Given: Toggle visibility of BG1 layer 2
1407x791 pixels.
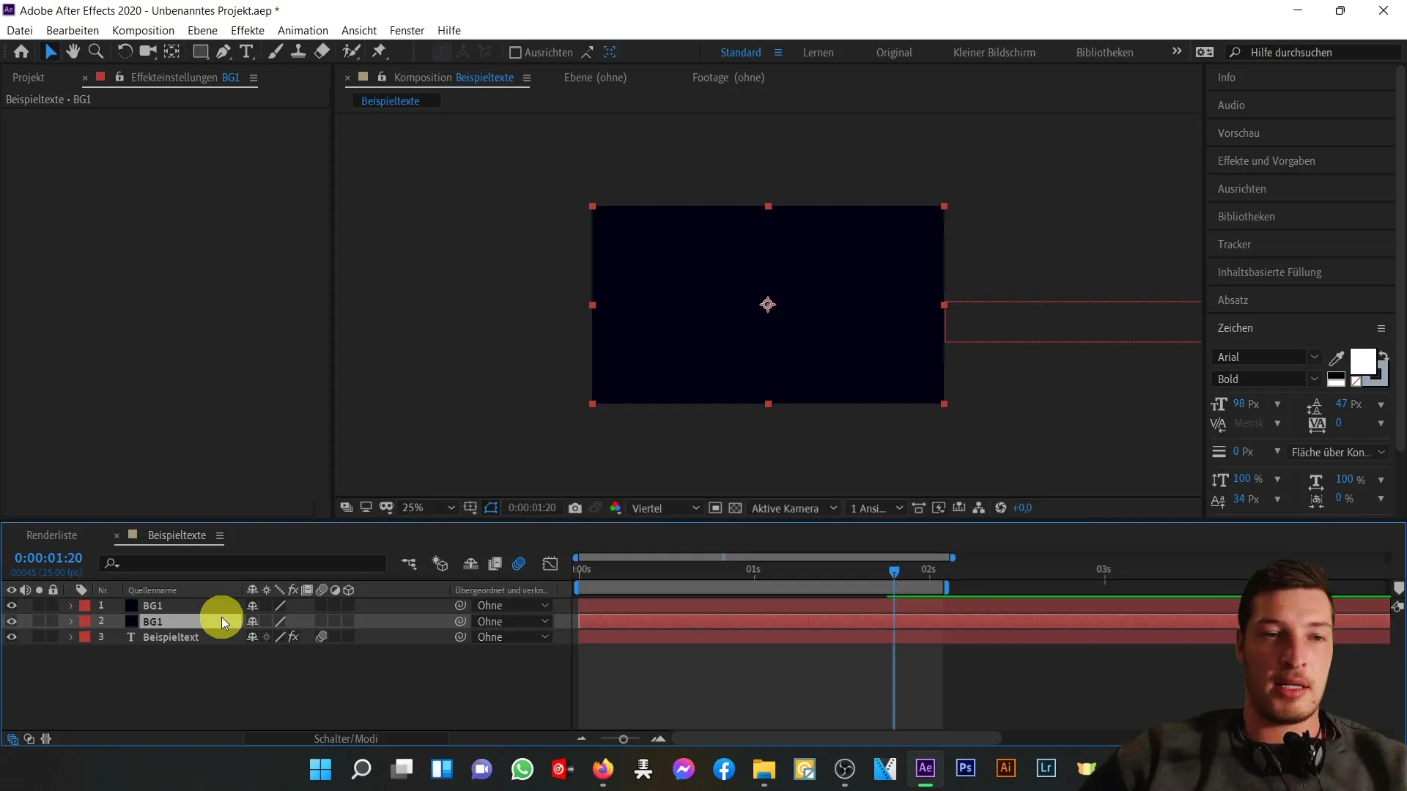Looking at the screenshot, I should point(11,621).
